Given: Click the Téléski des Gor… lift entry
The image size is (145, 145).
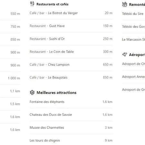Looking at the screenshot, I should [133, 26].
